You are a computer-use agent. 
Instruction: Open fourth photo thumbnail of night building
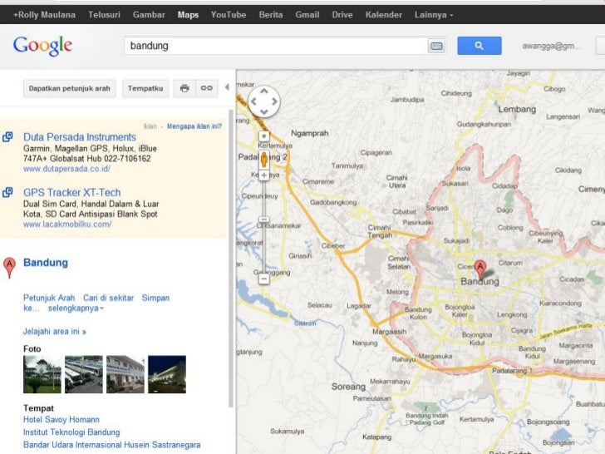coord(167,374)
